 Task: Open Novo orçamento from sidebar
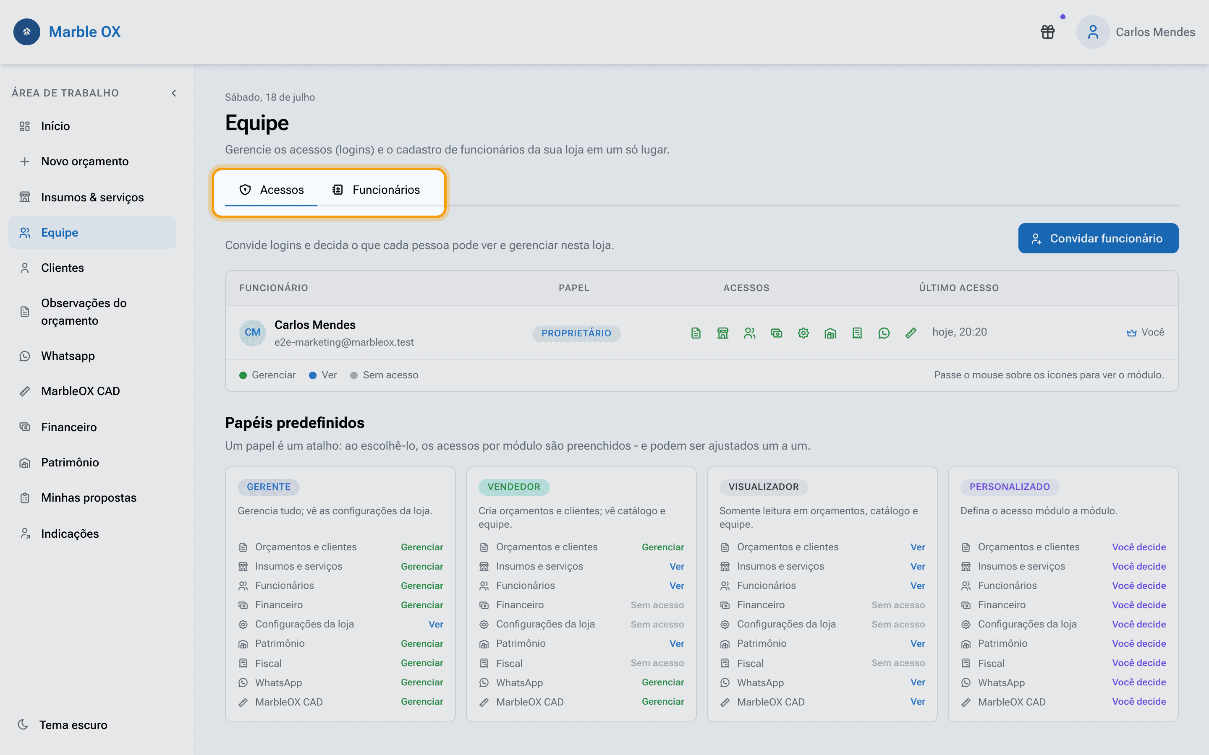(92, 161)
